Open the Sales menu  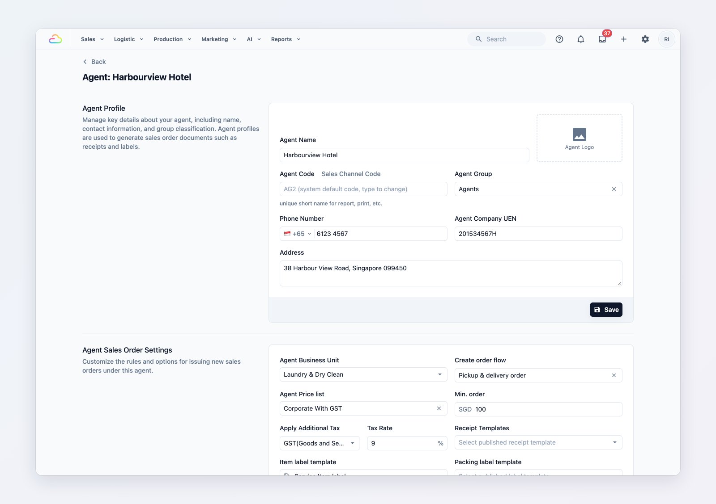(x=92, y=39)
